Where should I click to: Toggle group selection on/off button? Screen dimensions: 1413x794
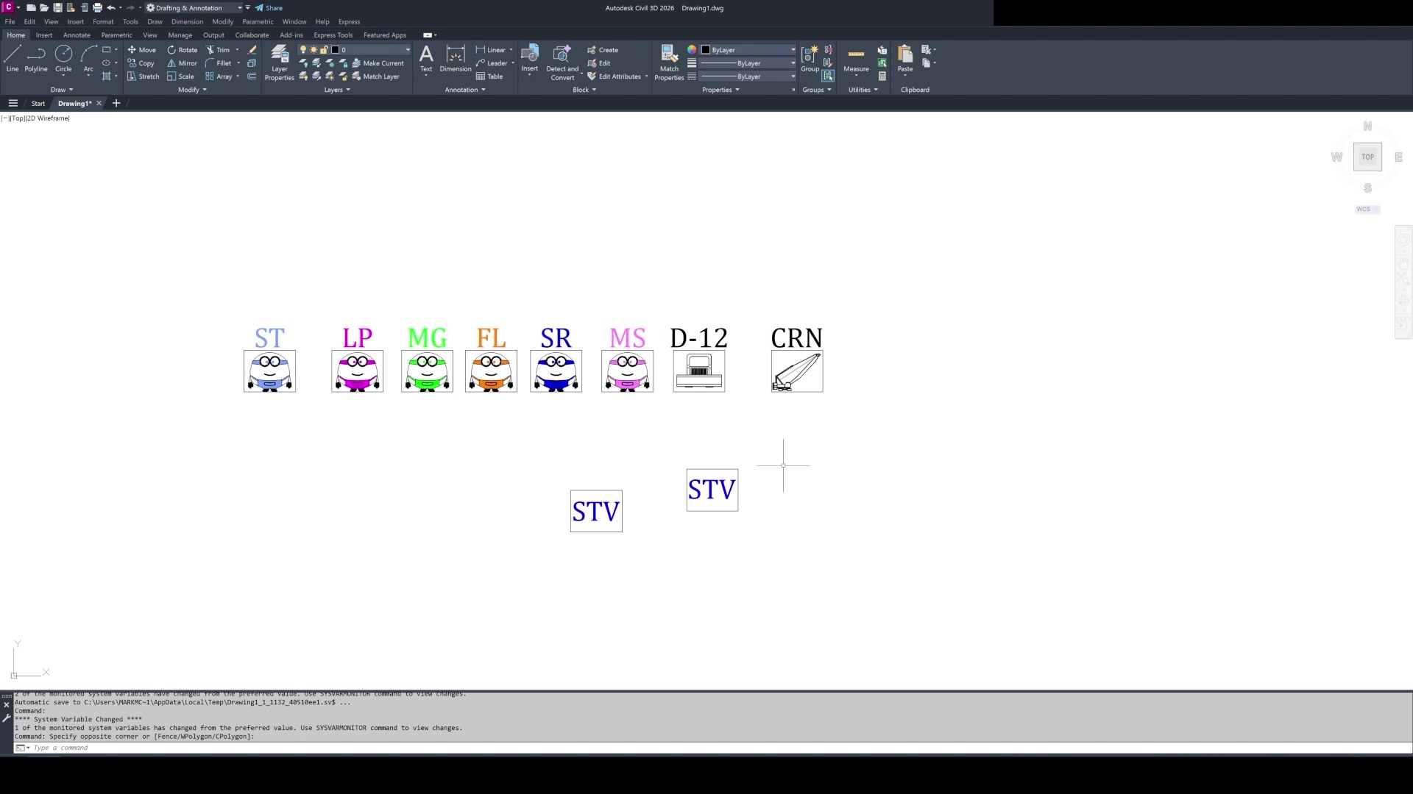pyautogui.click(x=829, y=76)
